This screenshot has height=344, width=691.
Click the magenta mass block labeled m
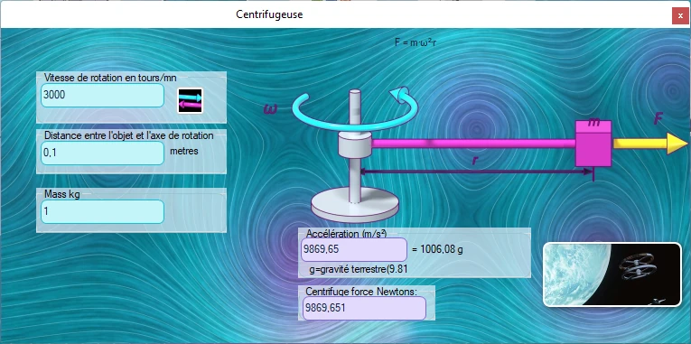593,144
